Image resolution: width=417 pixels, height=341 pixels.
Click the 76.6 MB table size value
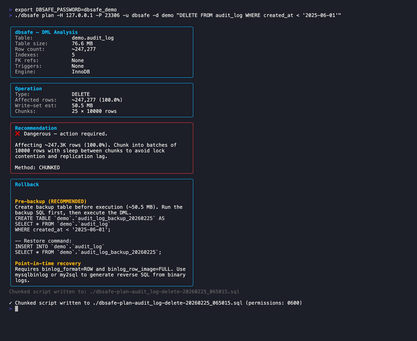pos(82,43)
